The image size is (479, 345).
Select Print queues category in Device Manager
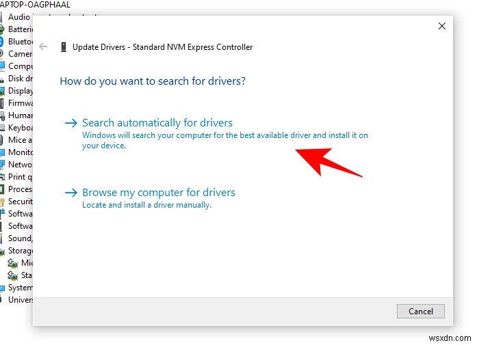[x=20, y=177]
